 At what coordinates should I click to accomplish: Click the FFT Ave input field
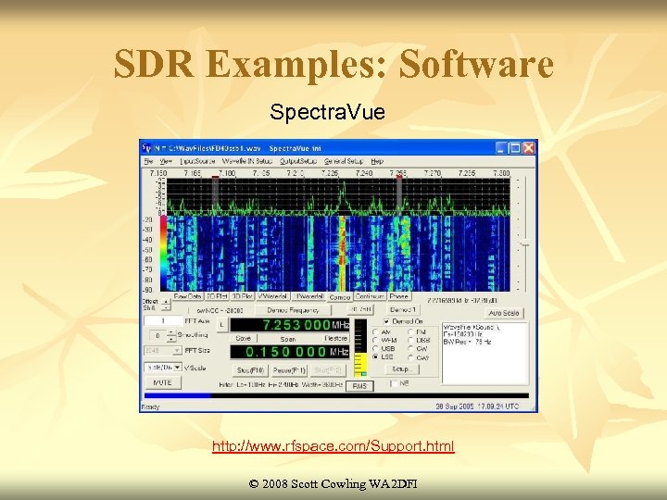(163, 321)
